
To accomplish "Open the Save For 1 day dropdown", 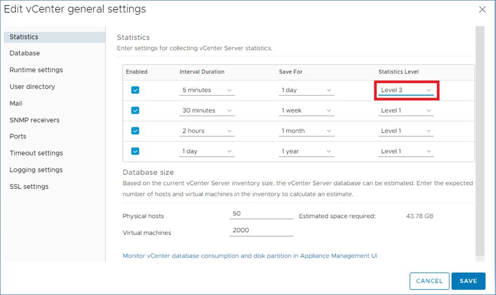I will 306,90.
